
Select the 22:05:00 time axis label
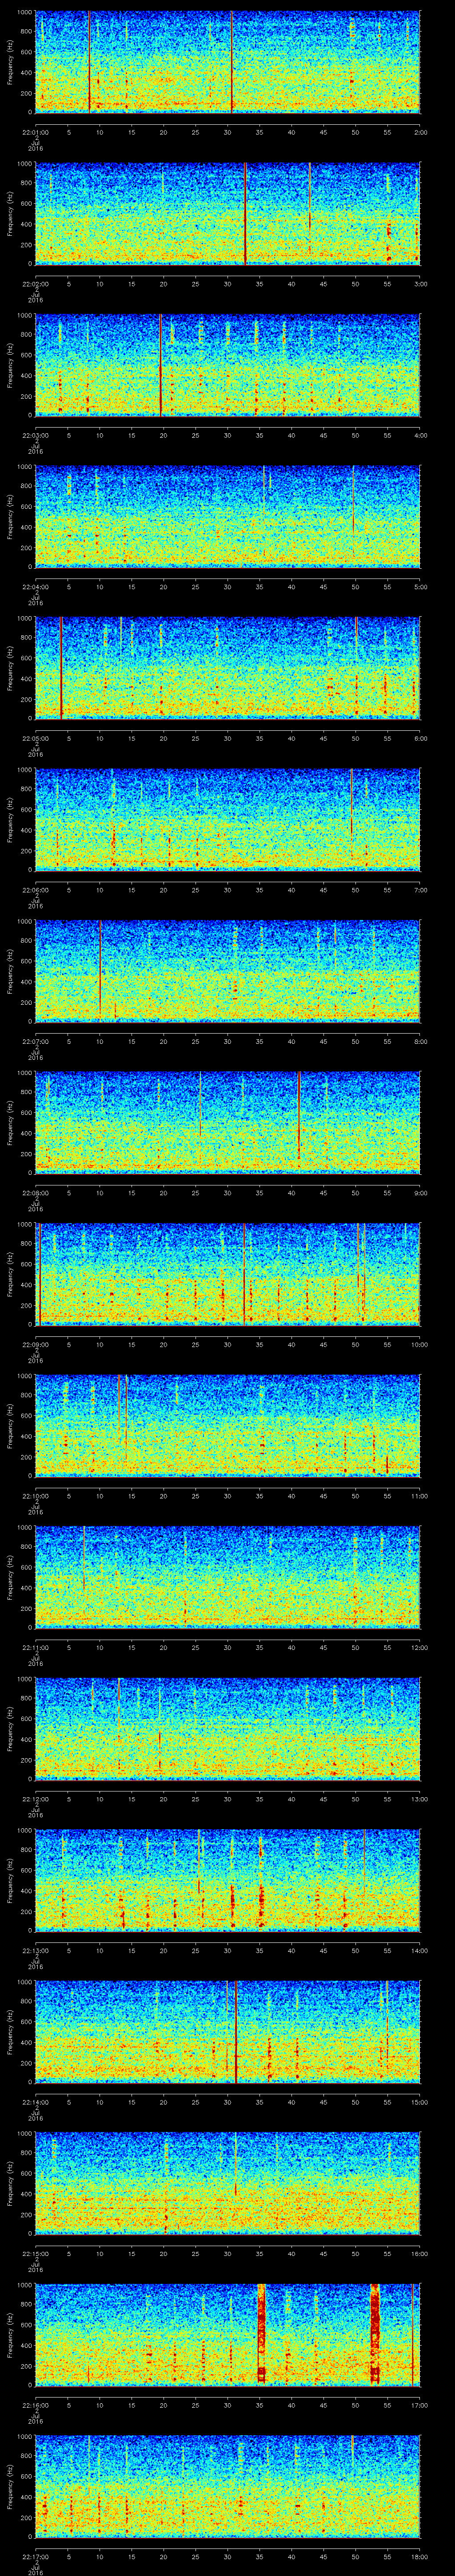[35, 739]
